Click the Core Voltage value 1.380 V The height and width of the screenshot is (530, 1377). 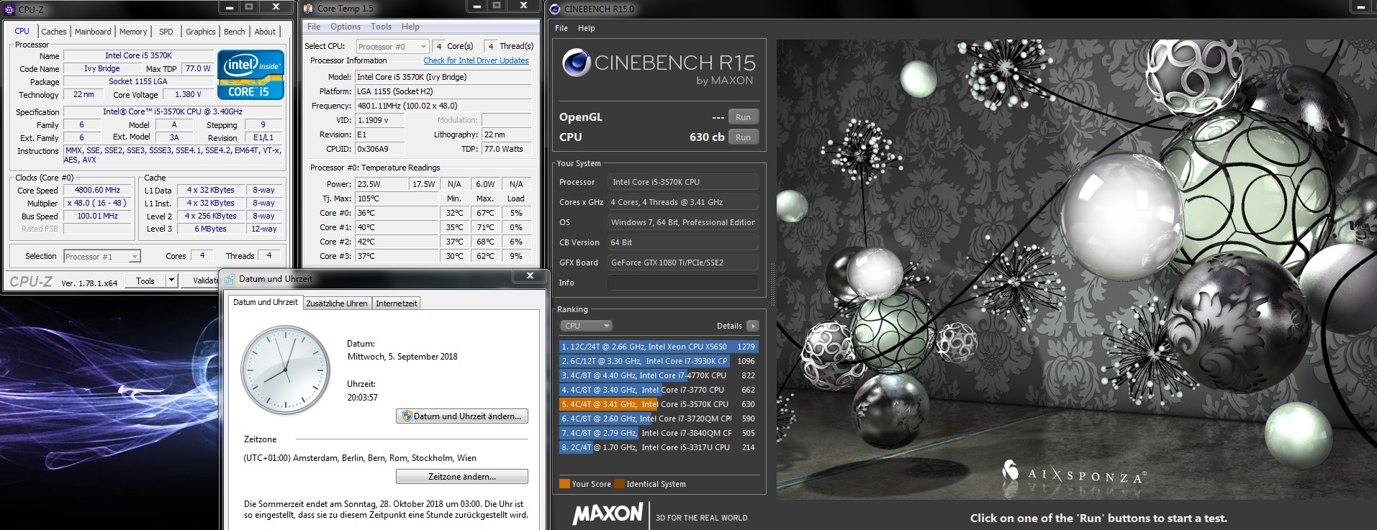pos(188,94)
